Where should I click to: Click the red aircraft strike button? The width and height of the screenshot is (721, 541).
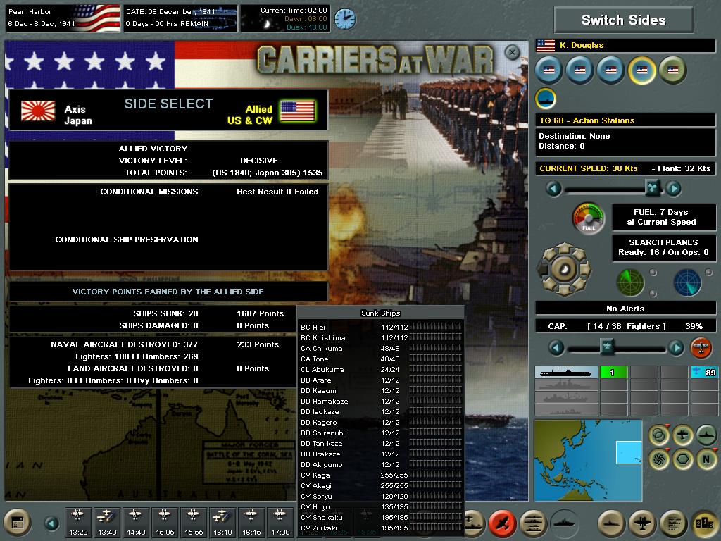point(502,523)
